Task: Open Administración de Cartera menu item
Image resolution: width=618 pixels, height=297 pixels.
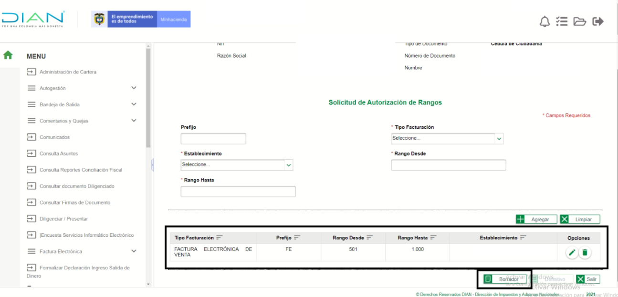Action: (68, 72)
